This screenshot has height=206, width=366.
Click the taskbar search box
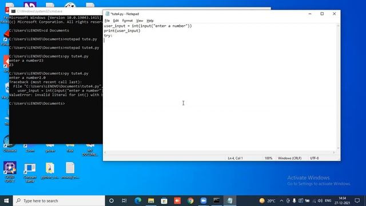(x=59, y=201)
